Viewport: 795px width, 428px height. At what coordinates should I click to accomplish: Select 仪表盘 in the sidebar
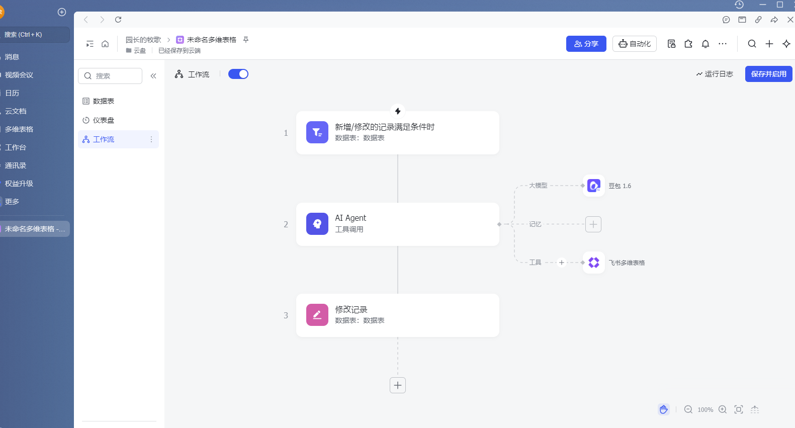tap(104, 120)
